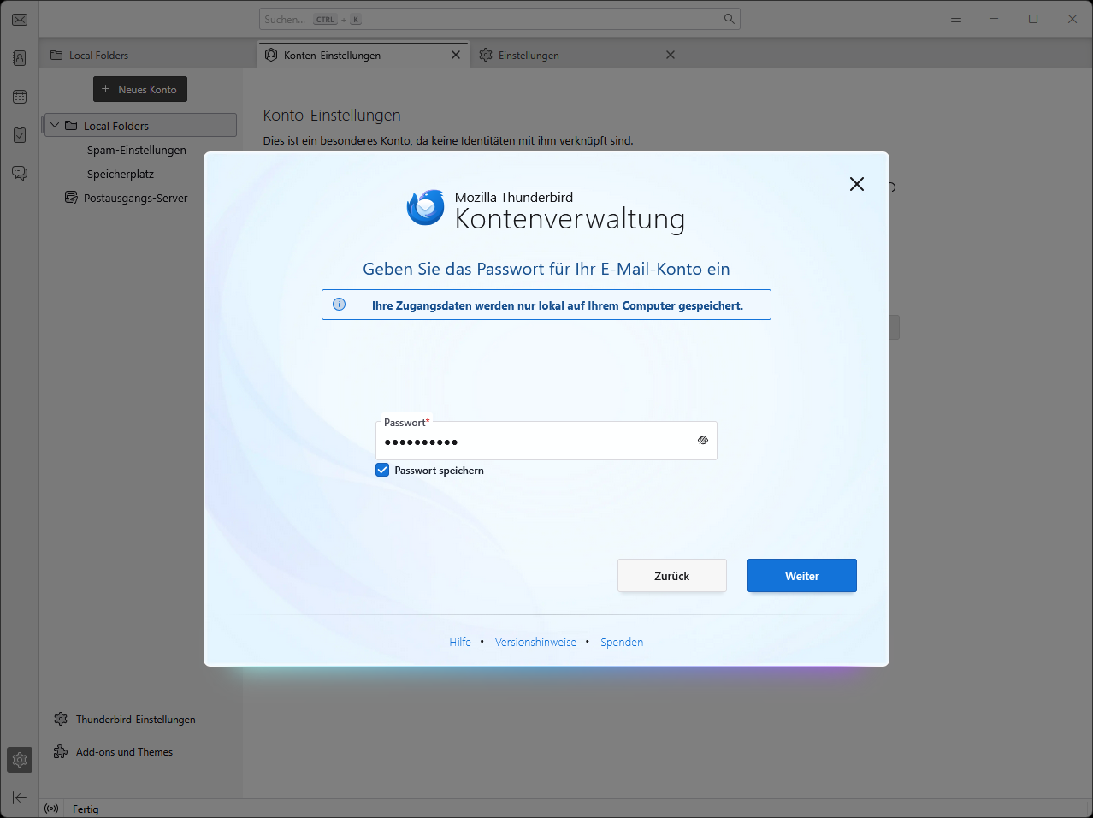Click the Weiter button
Screen dimensions: 1093x818
(801, 576)
